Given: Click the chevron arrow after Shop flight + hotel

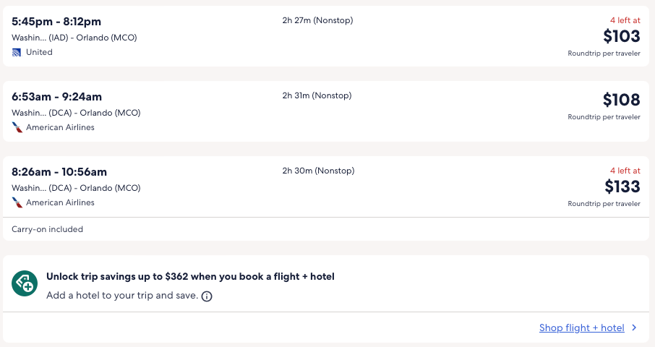Looking at the screenshot, I should click(634, 327).
